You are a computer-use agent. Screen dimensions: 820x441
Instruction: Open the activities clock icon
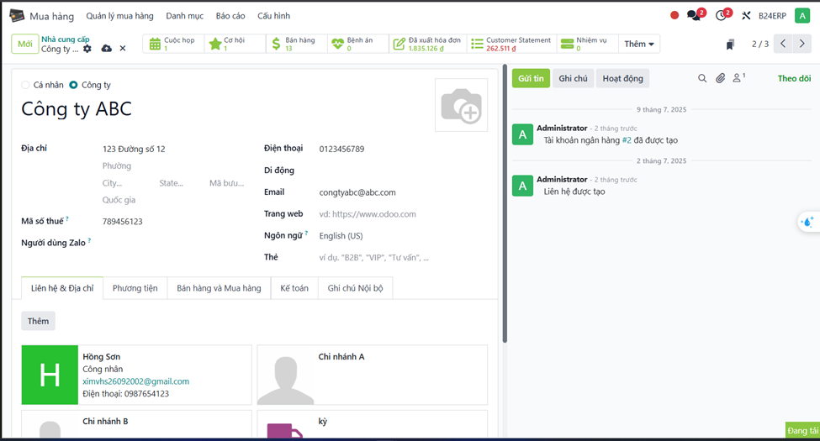721,15
